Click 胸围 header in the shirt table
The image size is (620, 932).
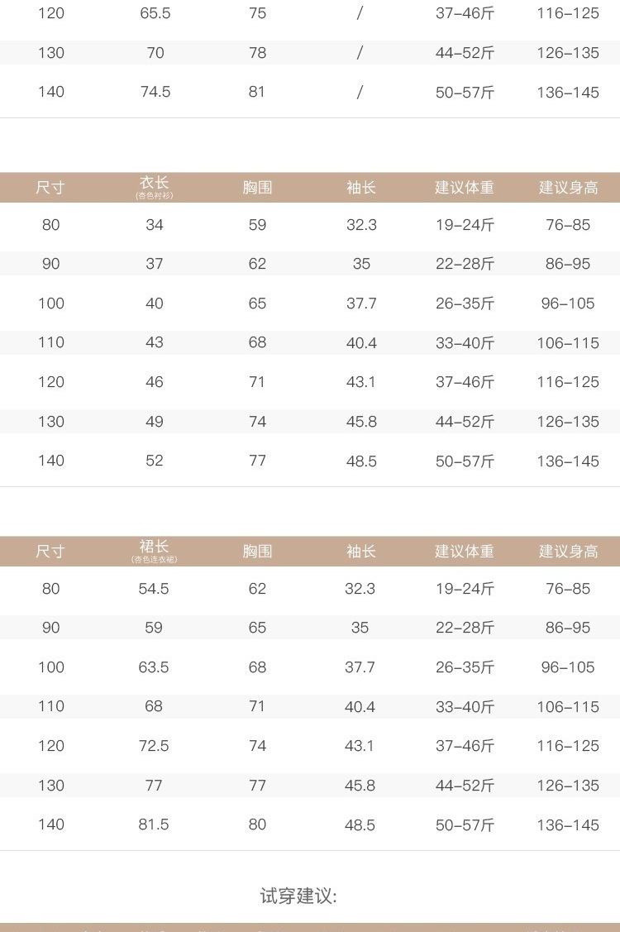[x=257, y=187]
